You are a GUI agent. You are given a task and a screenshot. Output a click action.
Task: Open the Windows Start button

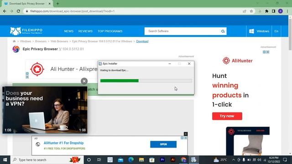[5, 160]
